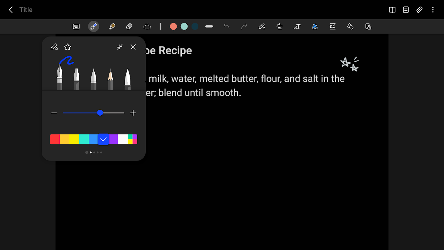Screen dimensions: 444x250
Task: Increase pen thickness with the plus button
Action: pos(133,113)
